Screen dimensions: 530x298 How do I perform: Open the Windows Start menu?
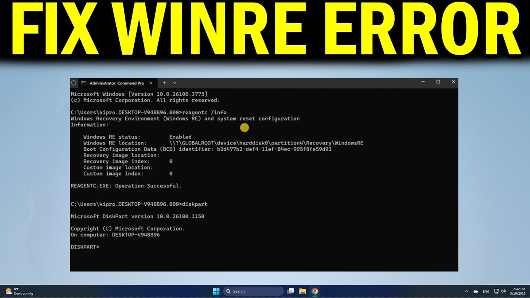[x=216, y=291]
